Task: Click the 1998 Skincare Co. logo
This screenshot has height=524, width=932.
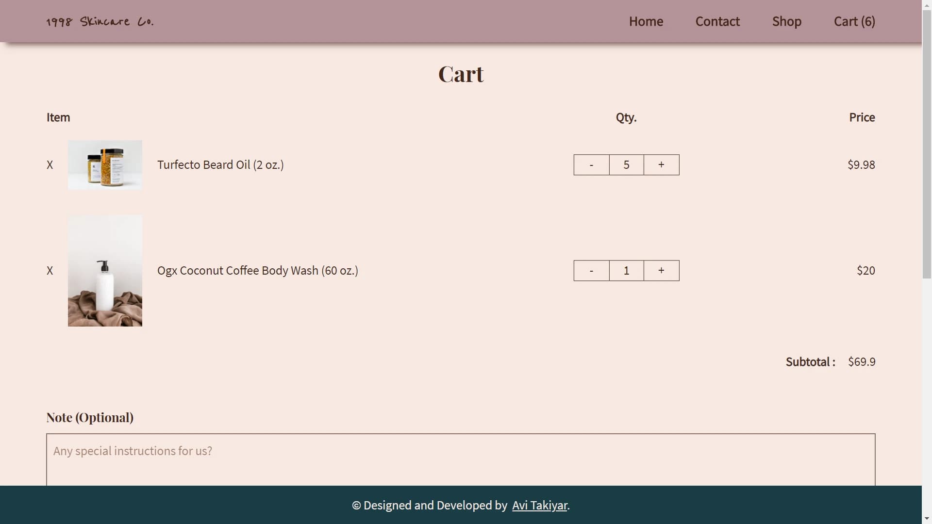Action: coord(100,21)
